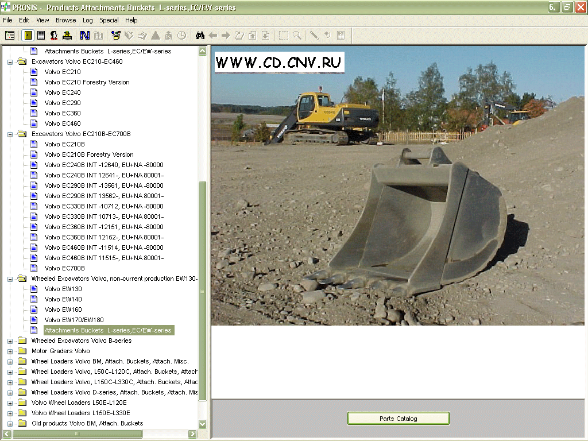Screen dimensions: 588x441
Task: Expand Motor Graders Volvo folder
Action: [10, 351]
